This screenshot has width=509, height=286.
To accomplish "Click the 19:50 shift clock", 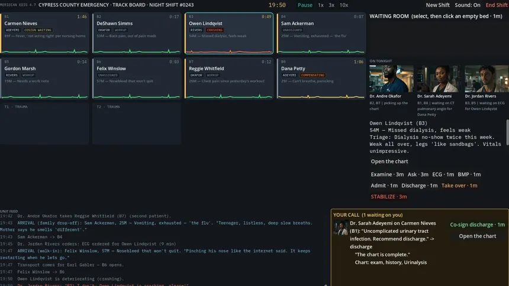I will pos(277,5).
